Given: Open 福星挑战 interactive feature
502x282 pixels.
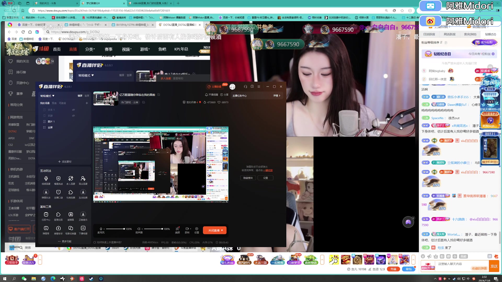Looking at the screenshot, I should (58, 180).
